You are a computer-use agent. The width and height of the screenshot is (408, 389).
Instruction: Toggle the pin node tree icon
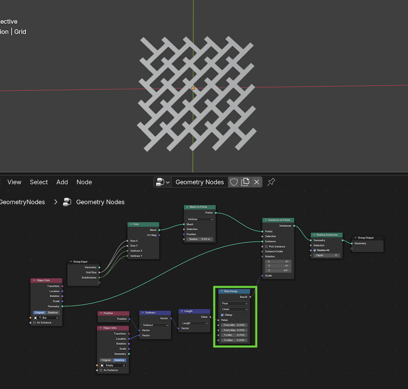pos(271,182)
